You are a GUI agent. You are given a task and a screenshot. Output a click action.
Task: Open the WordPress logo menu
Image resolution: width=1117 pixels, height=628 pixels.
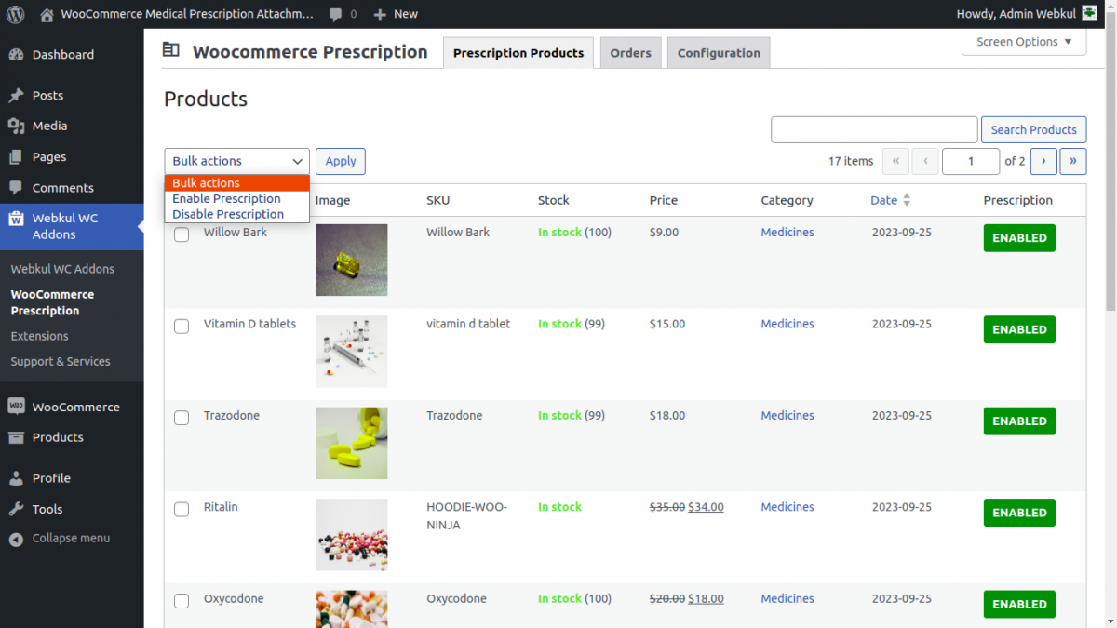point(16,14)
